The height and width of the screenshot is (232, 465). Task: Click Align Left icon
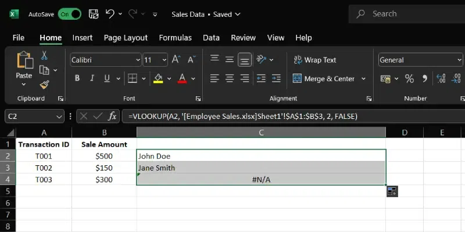coord(214,78)
